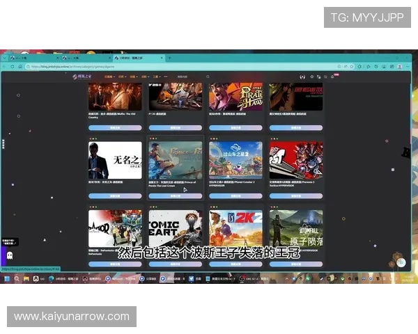Open the F1 25 game thumbnail
Screen dimensions: 418x334
(176, 97)
